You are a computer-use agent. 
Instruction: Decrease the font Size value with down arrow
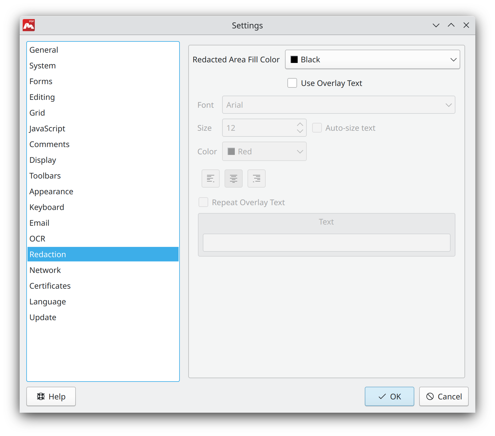(x=300, y=131)
